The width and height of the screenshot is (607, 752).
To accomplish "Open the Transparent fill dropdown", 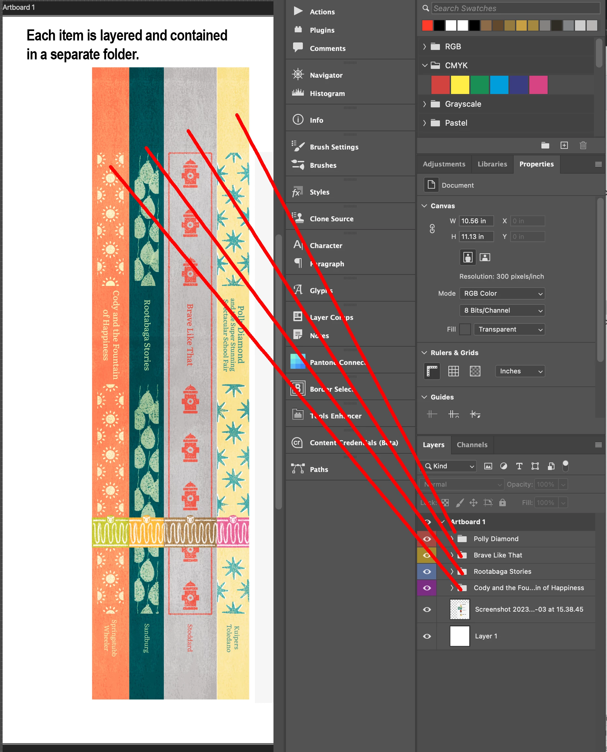I will click(x=509, y=329).
